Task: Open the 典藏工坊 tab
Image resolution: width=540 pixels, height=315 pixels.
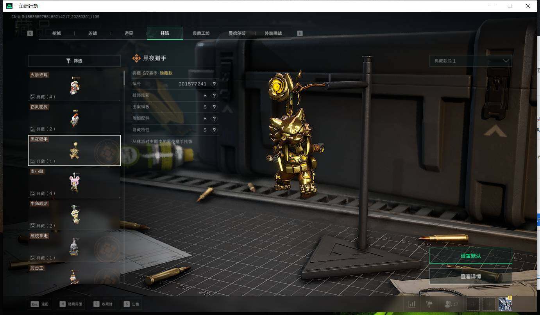Action: click(201, 34)
